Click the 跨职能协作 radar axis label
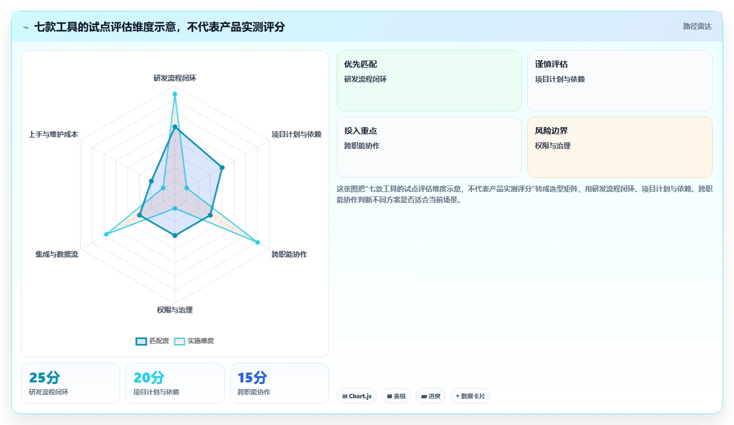This screenshot has width=734, height=425. (x=289, y=254)
